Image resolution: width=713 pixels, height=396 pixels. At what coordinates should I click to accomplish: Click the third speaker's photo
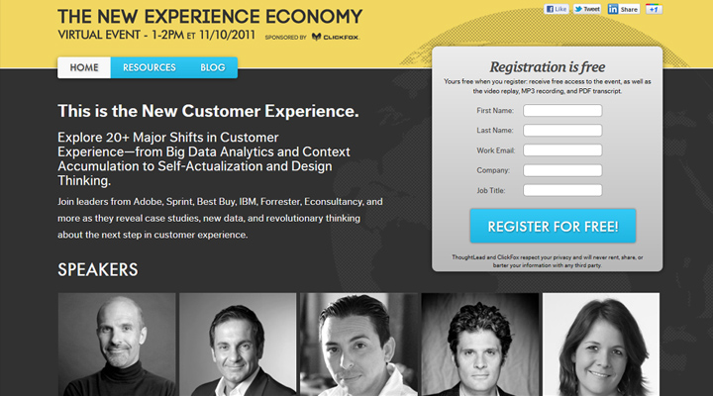pyautogui.click(x=358, y=345)
